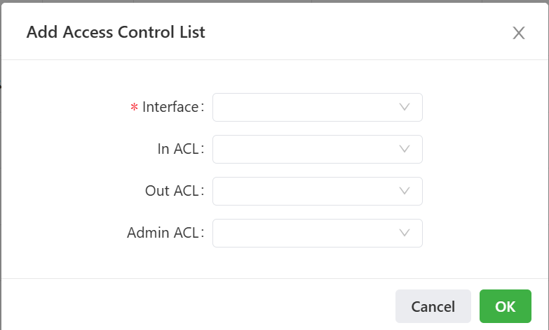Screen dimensions: 549x330
Task: Open the Out ACL combo box
Action: [309, 191]
